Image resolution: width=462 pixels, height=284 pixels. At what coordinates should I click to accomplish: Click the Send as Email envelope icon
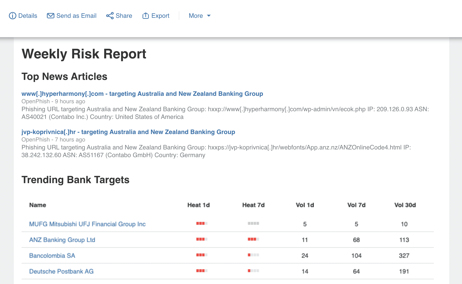tap(51, 16)
